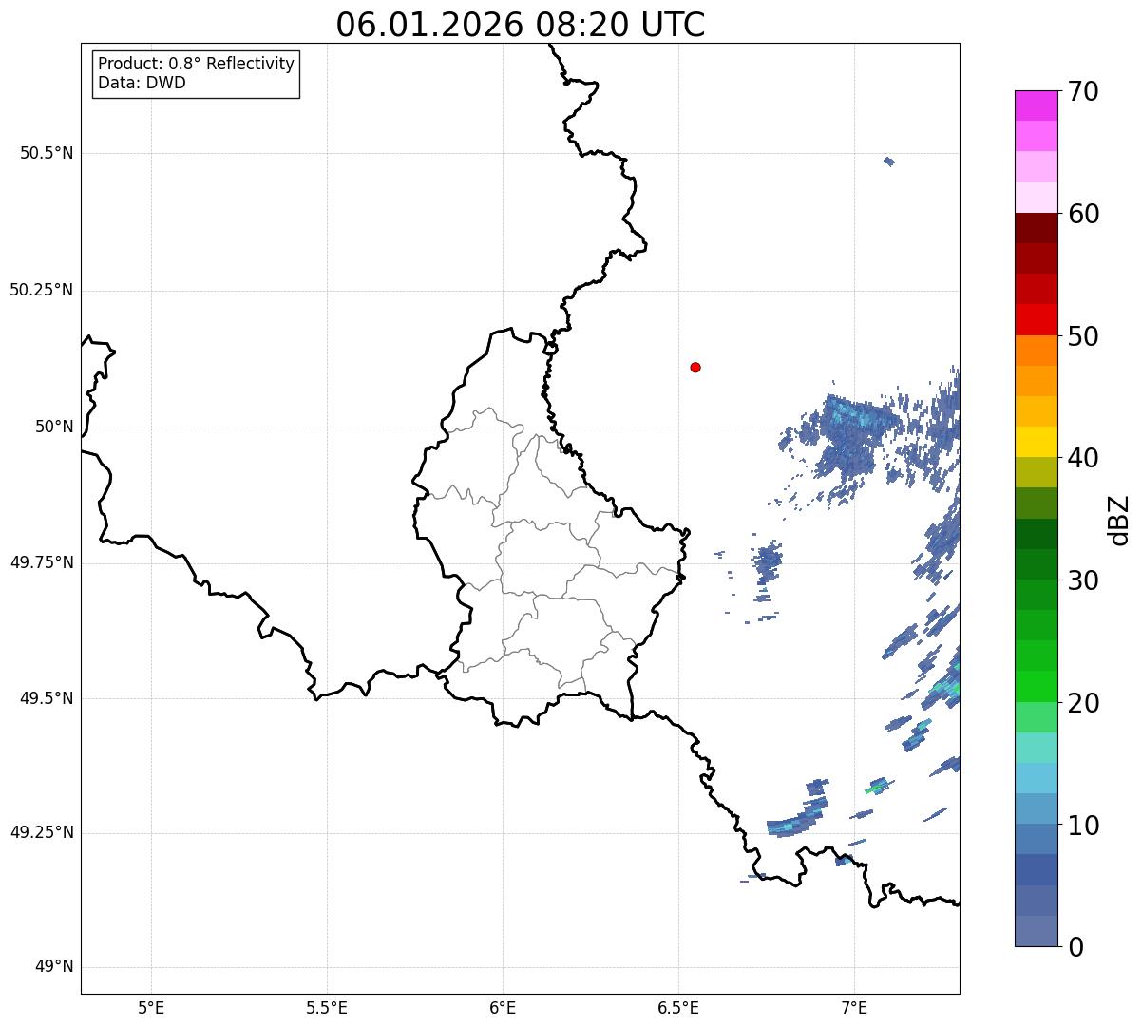Click the colorbar tick value 50
This screenshot has height=1027, width=1142.
(x=1083, y=336)
